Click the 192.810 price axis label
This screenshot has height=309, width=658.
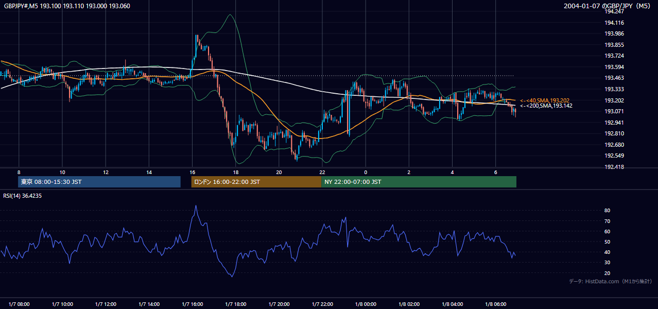(614, 133)
